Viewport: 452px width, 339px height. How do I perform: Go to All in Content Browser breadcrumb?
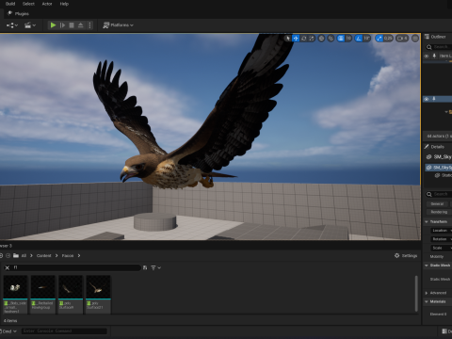(24, 255)
